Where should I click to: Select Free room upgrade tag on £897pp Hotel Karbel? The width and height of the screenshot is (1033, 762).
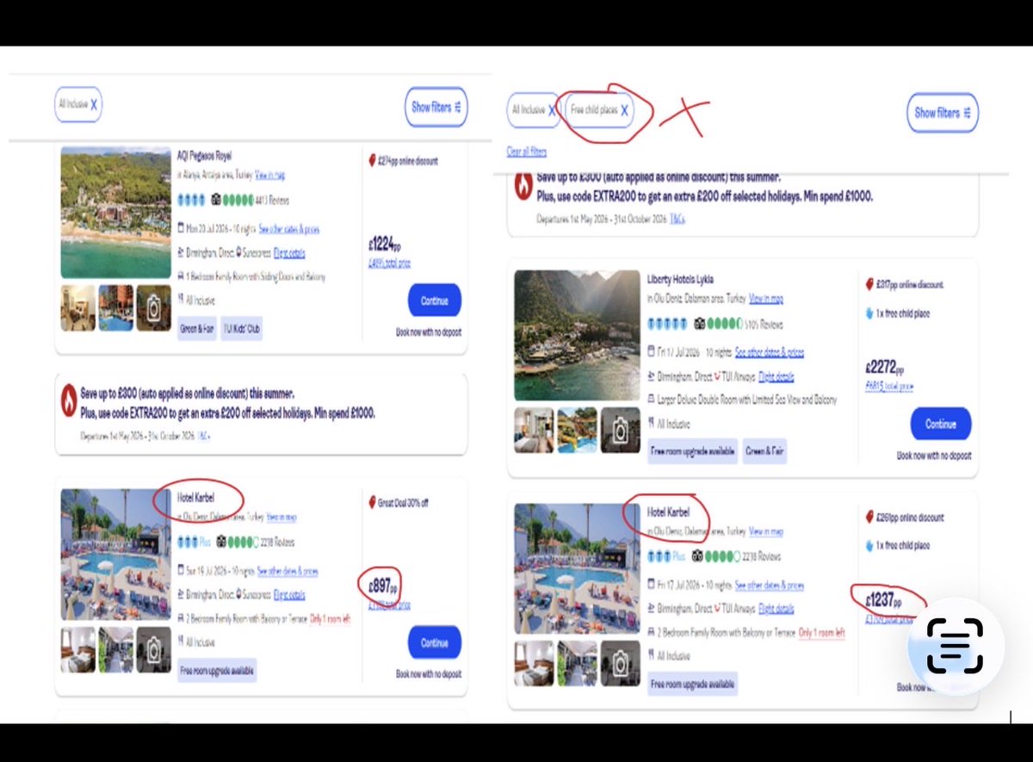click(216, 669)
